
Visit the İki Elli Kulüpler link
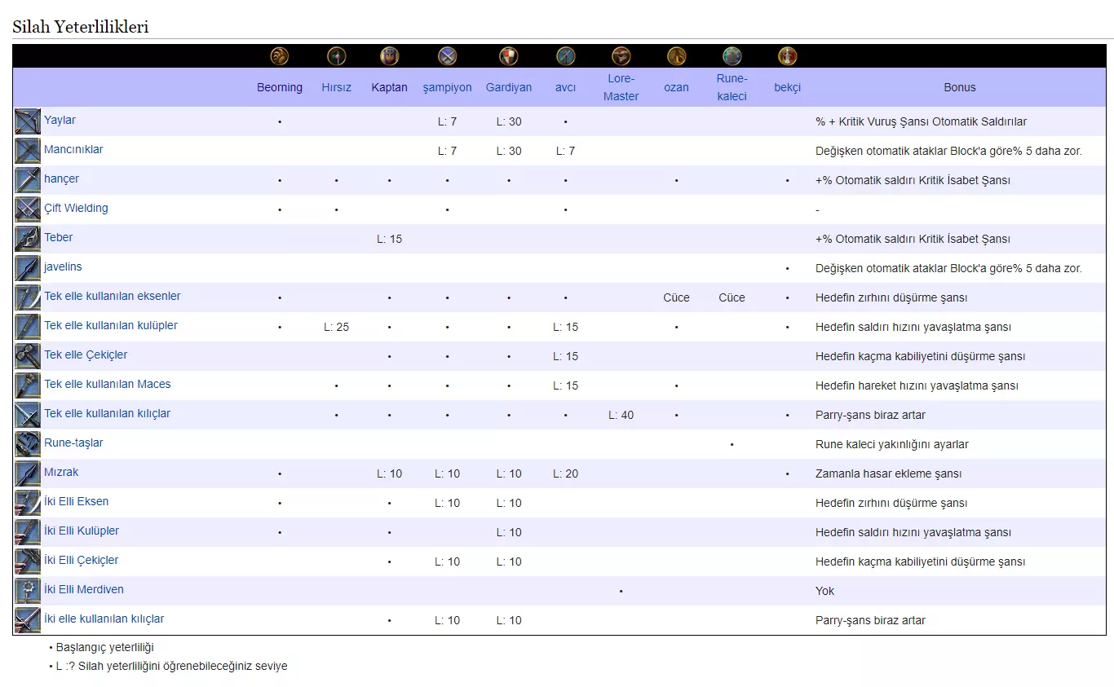[82, 531]
